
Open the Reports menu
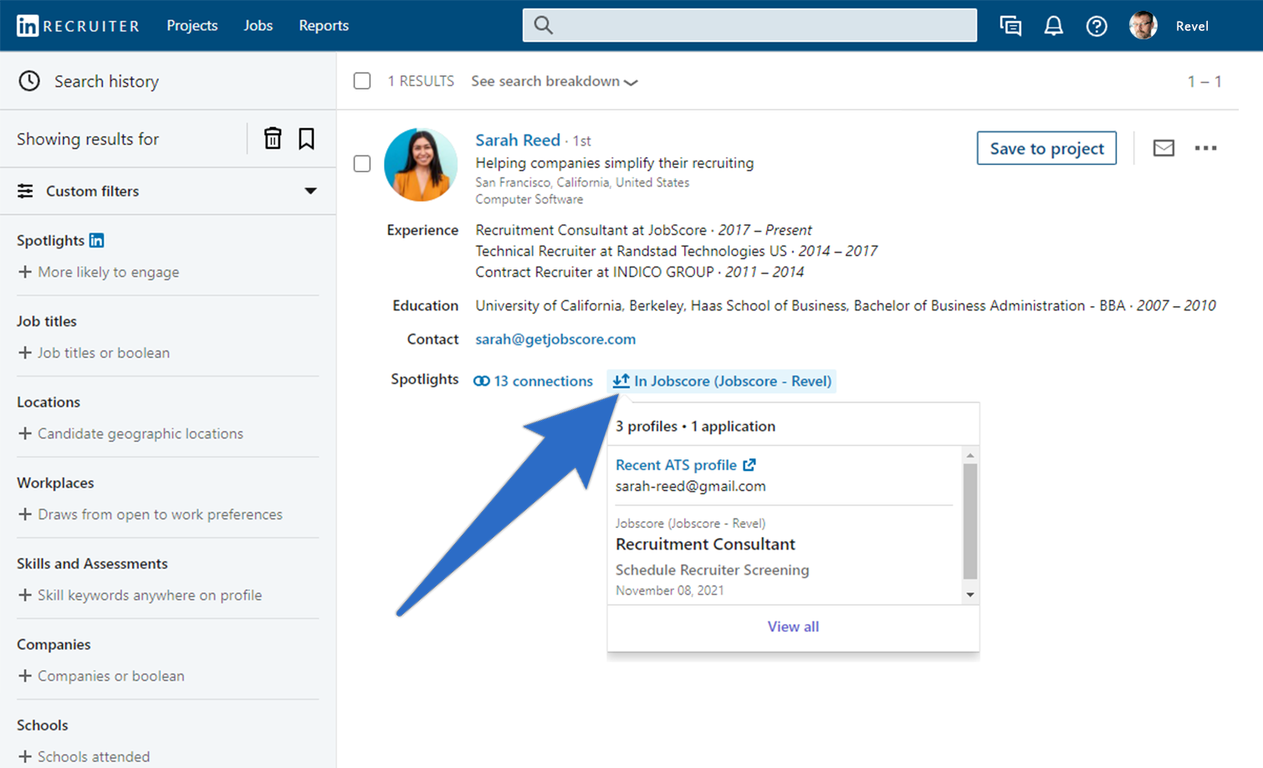click(324, 25)
